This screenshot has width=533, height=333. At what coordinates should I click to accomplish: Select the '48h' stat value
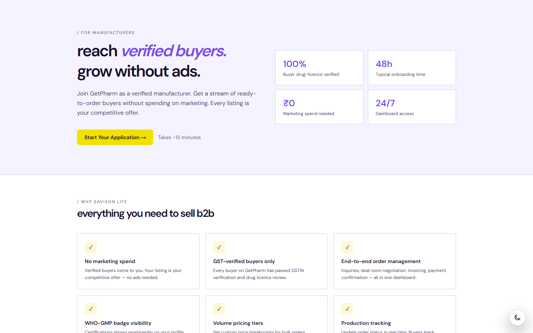[384, 64]
